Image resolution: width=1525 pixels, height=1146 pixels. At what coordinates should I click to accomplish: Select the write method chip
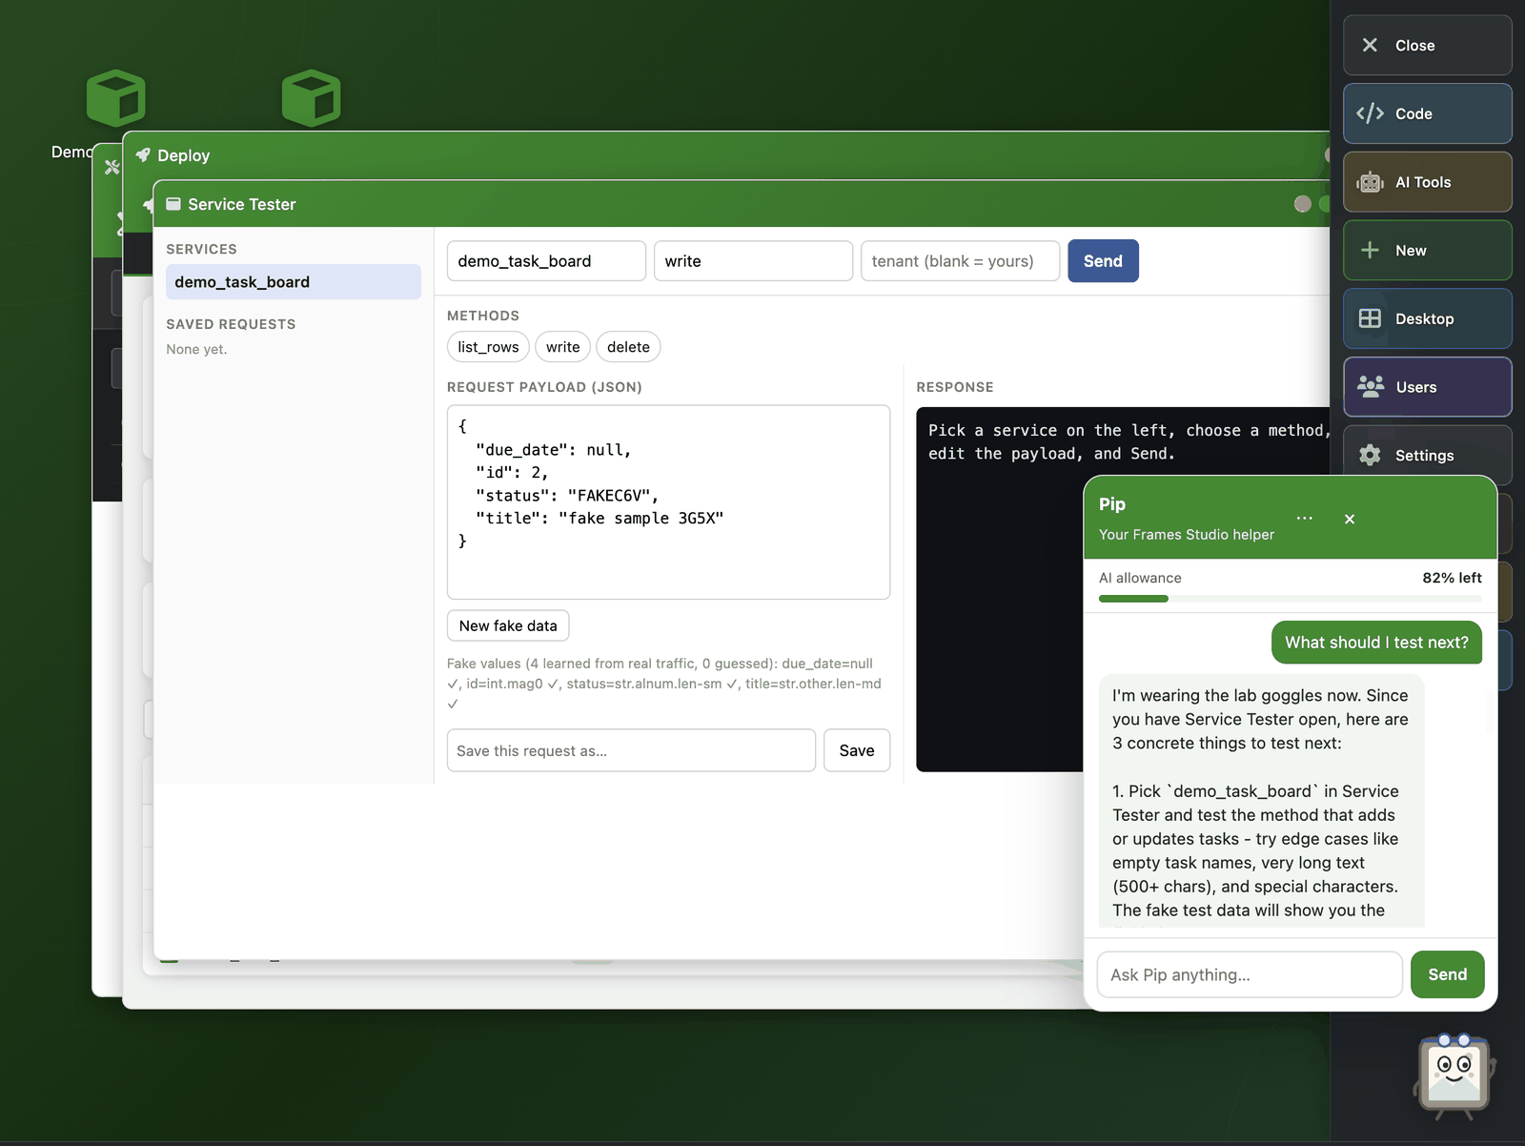click(x=562, y=347)
